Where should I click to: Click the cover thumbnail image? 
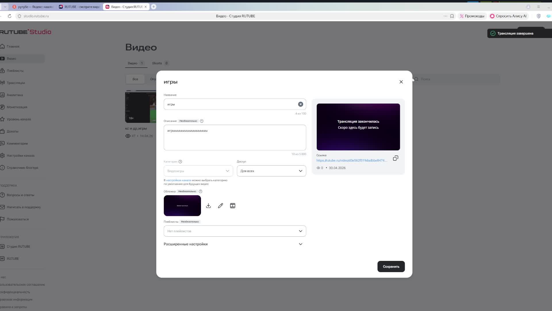click(182, 206)
